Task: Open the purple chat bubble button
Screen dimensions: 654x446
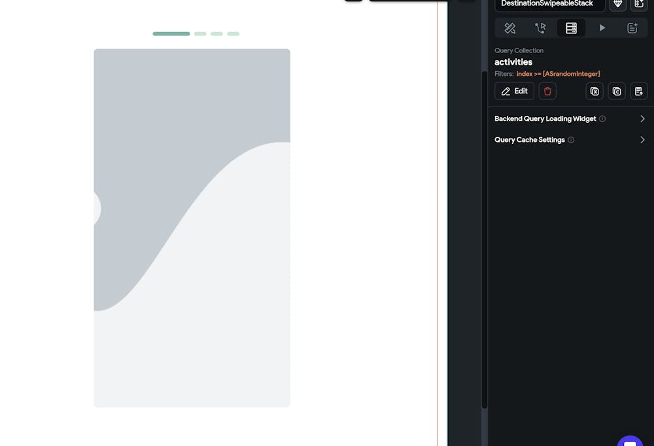Action: coord(630,441)
